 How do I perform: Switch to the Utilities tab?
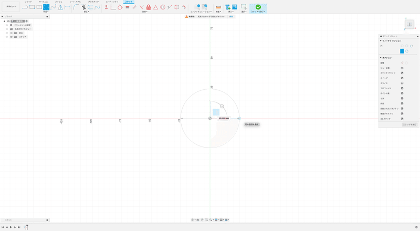(112, 2)
